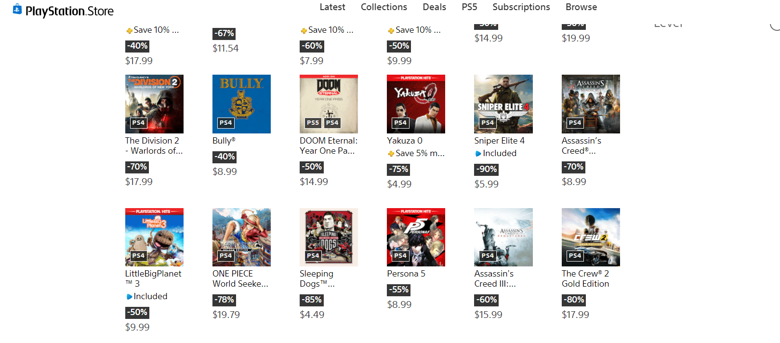Select the Subscriptions navigation item
This screenshot has height=343, width=780.
click(x=521, y=7)
